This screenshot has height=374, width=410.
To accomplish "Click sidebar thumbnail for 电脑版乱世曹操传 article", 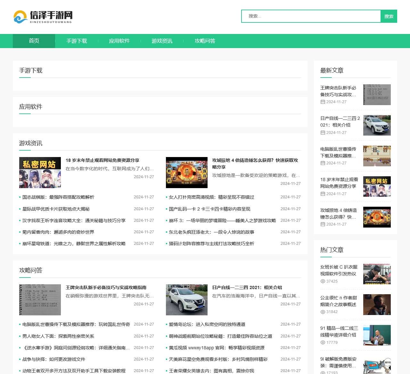I will point(377,156).
